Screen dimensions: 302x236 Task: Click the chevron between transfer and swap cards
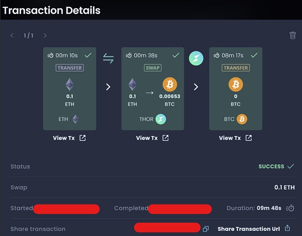(108, 87)
